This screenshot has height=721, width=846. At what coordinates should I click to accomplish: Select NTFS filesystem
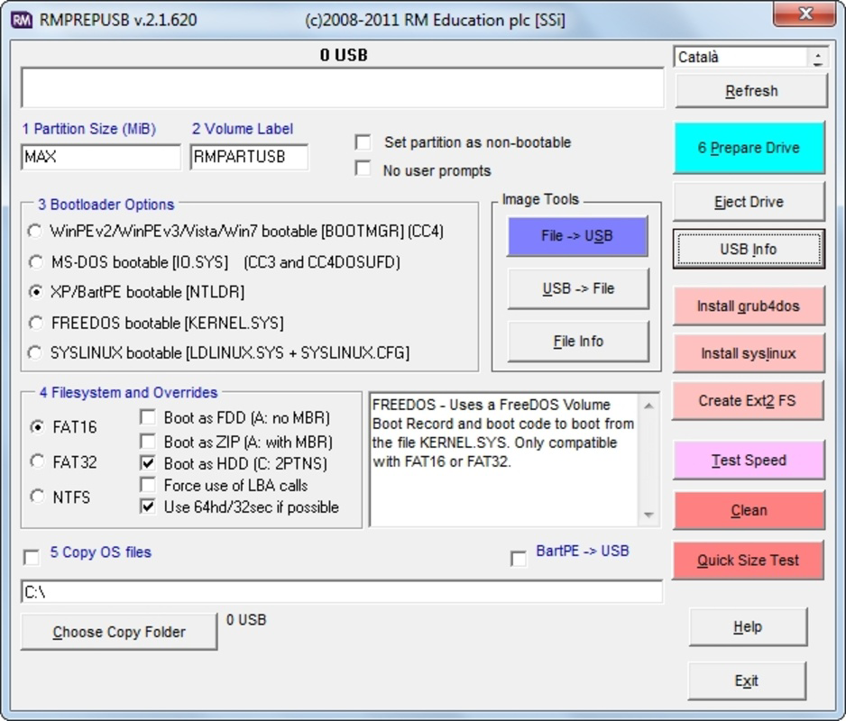coord(37,496)
